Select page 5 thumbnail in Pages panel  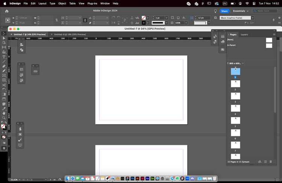point(235,121)
